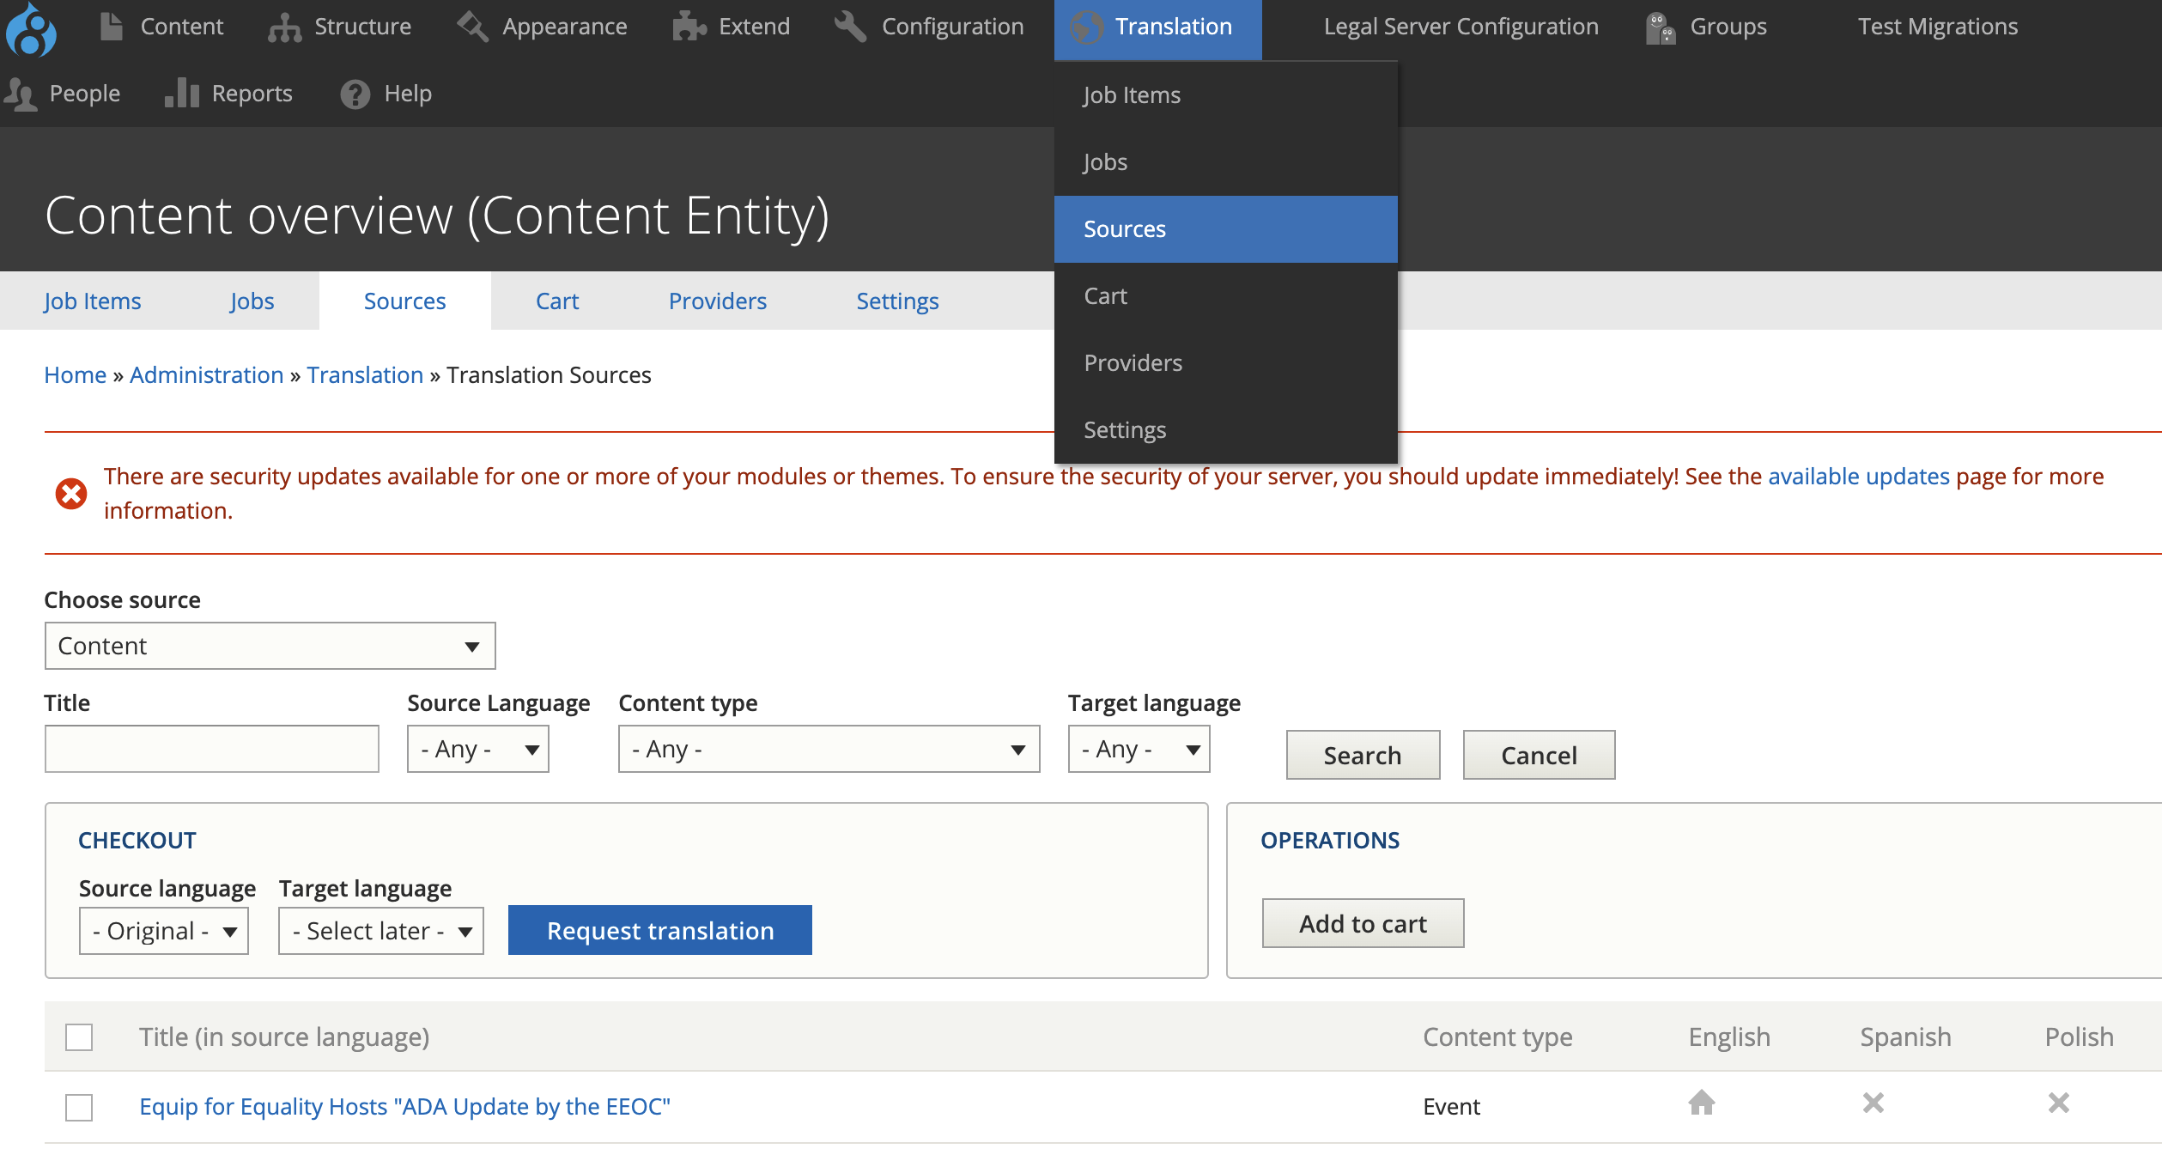Image resolution: width=2162 pixels, height=1161 pixels.
Task: Open the Checkout Target language dropdown
Action: coord(380,931)
